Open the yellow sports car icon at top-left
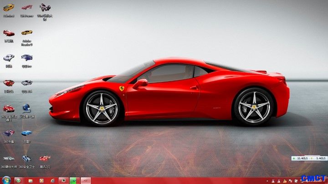This screenshot has height=184, width=328. click(x=9, y=8)
